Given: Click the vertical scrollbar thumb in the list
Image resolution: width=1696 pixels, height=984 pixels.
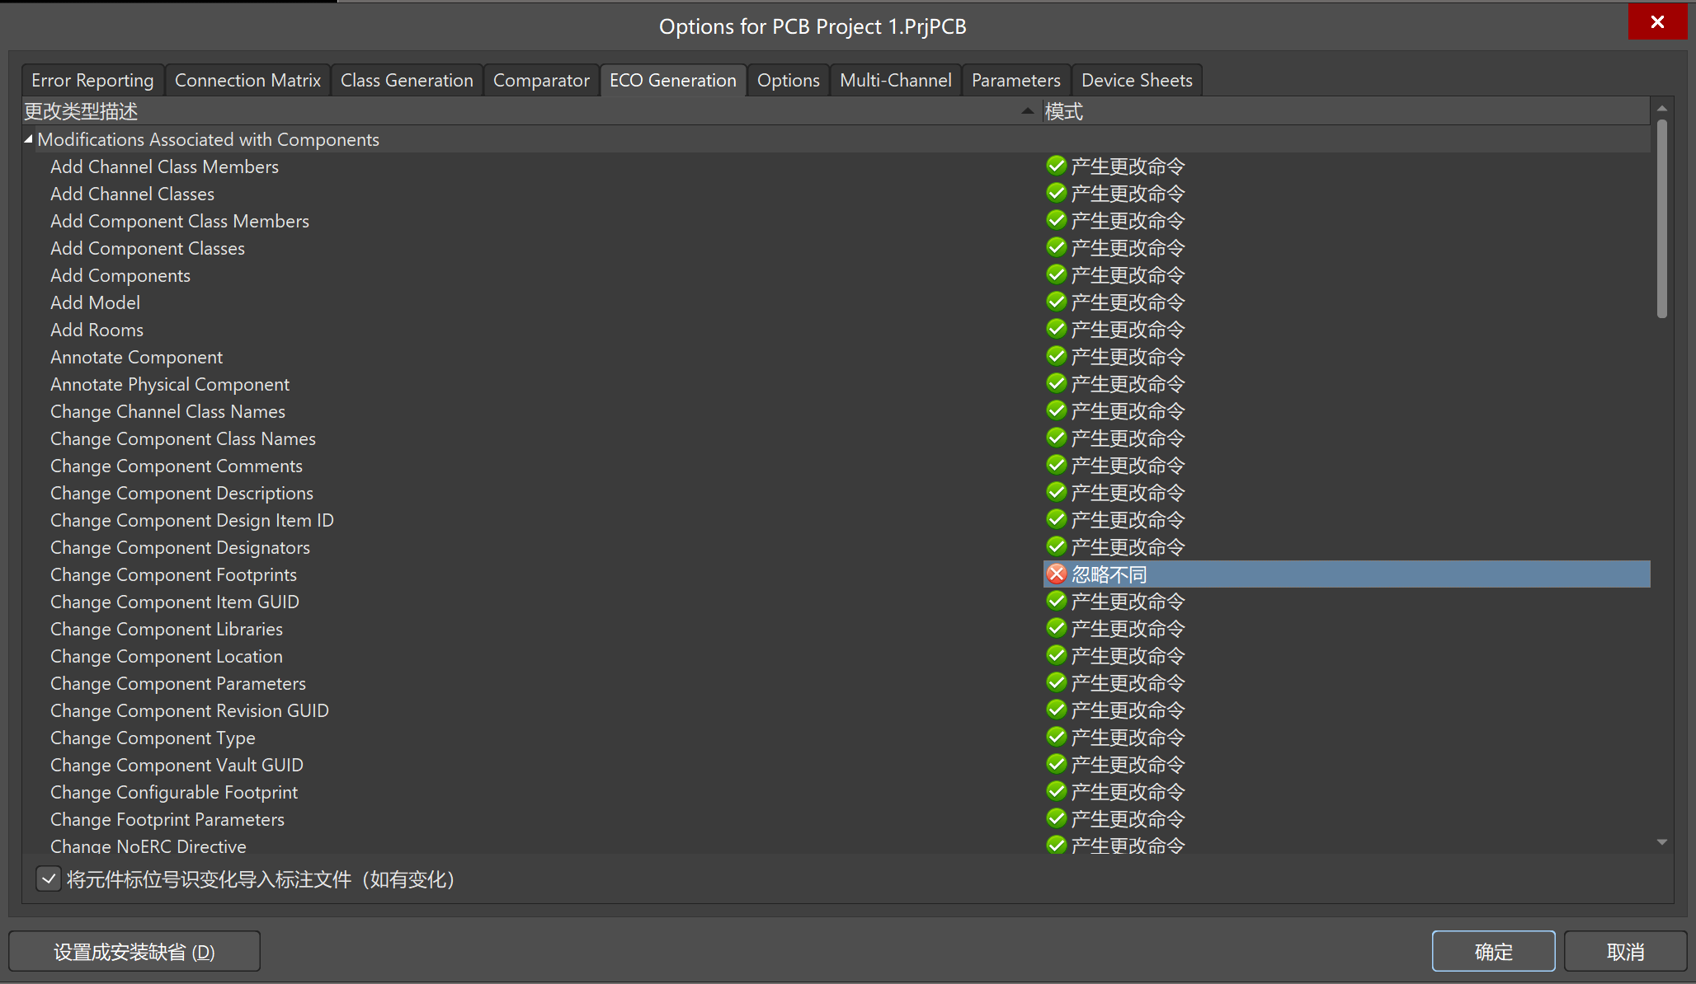Looking at the screenshot, I should [x=1661, y=218].
